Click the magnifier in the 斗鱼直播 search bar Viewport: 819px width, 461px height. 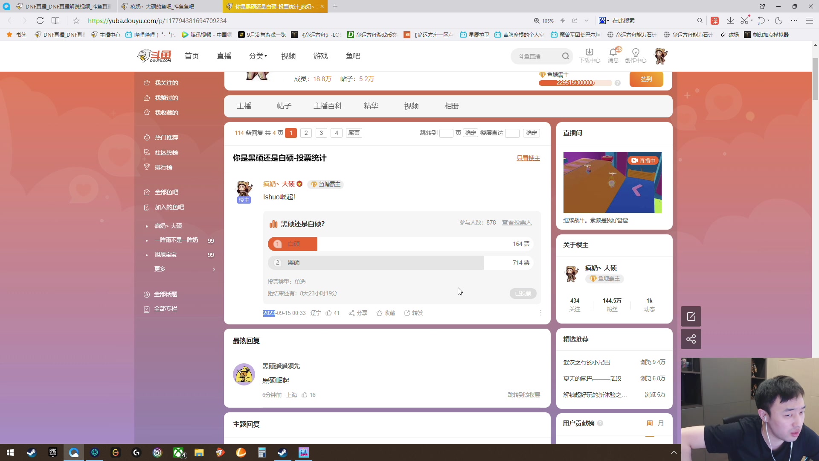pos(565,55)
